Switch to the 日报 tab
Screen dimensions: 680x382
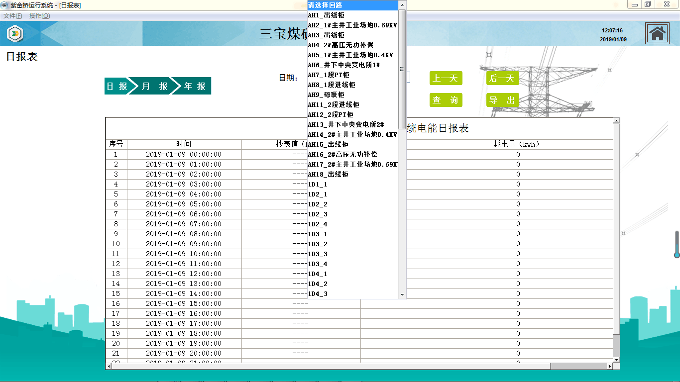(x=116, y=86)
